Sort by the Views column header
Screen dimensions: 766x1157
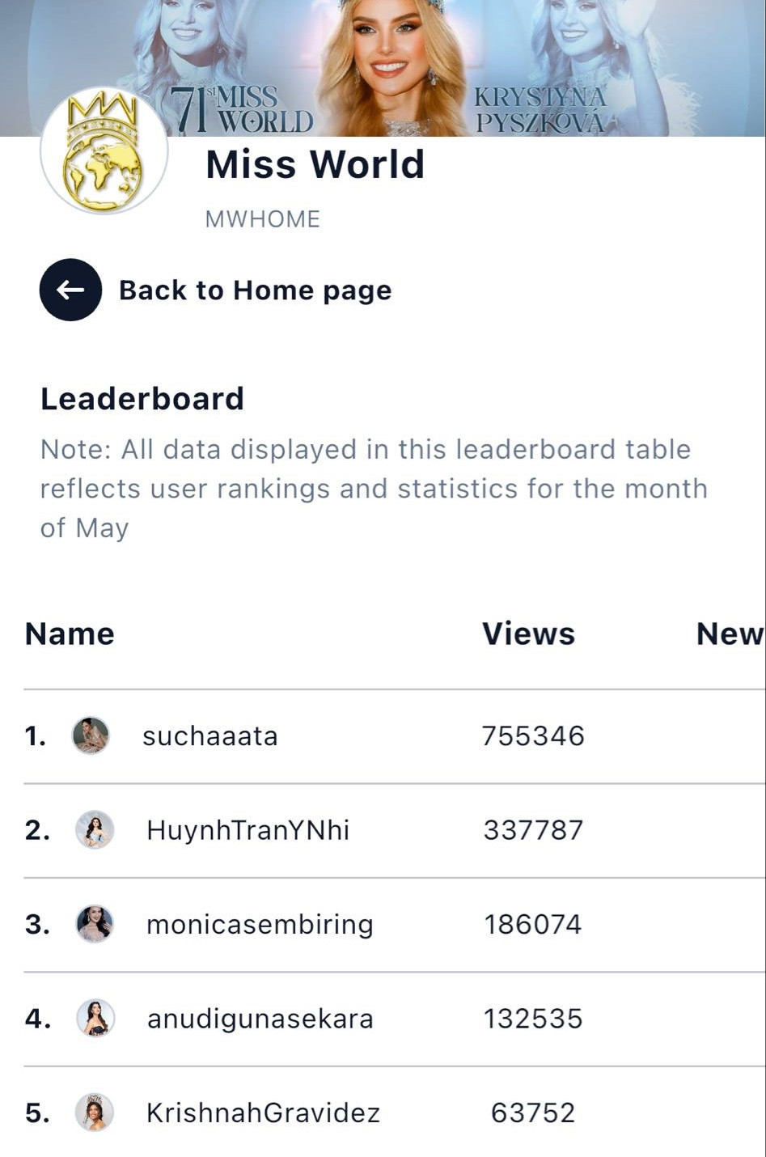point(528,634)
